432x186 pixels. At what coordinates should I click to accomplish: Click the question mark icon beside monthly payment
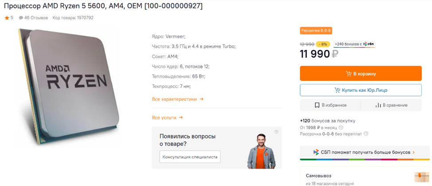341,128
